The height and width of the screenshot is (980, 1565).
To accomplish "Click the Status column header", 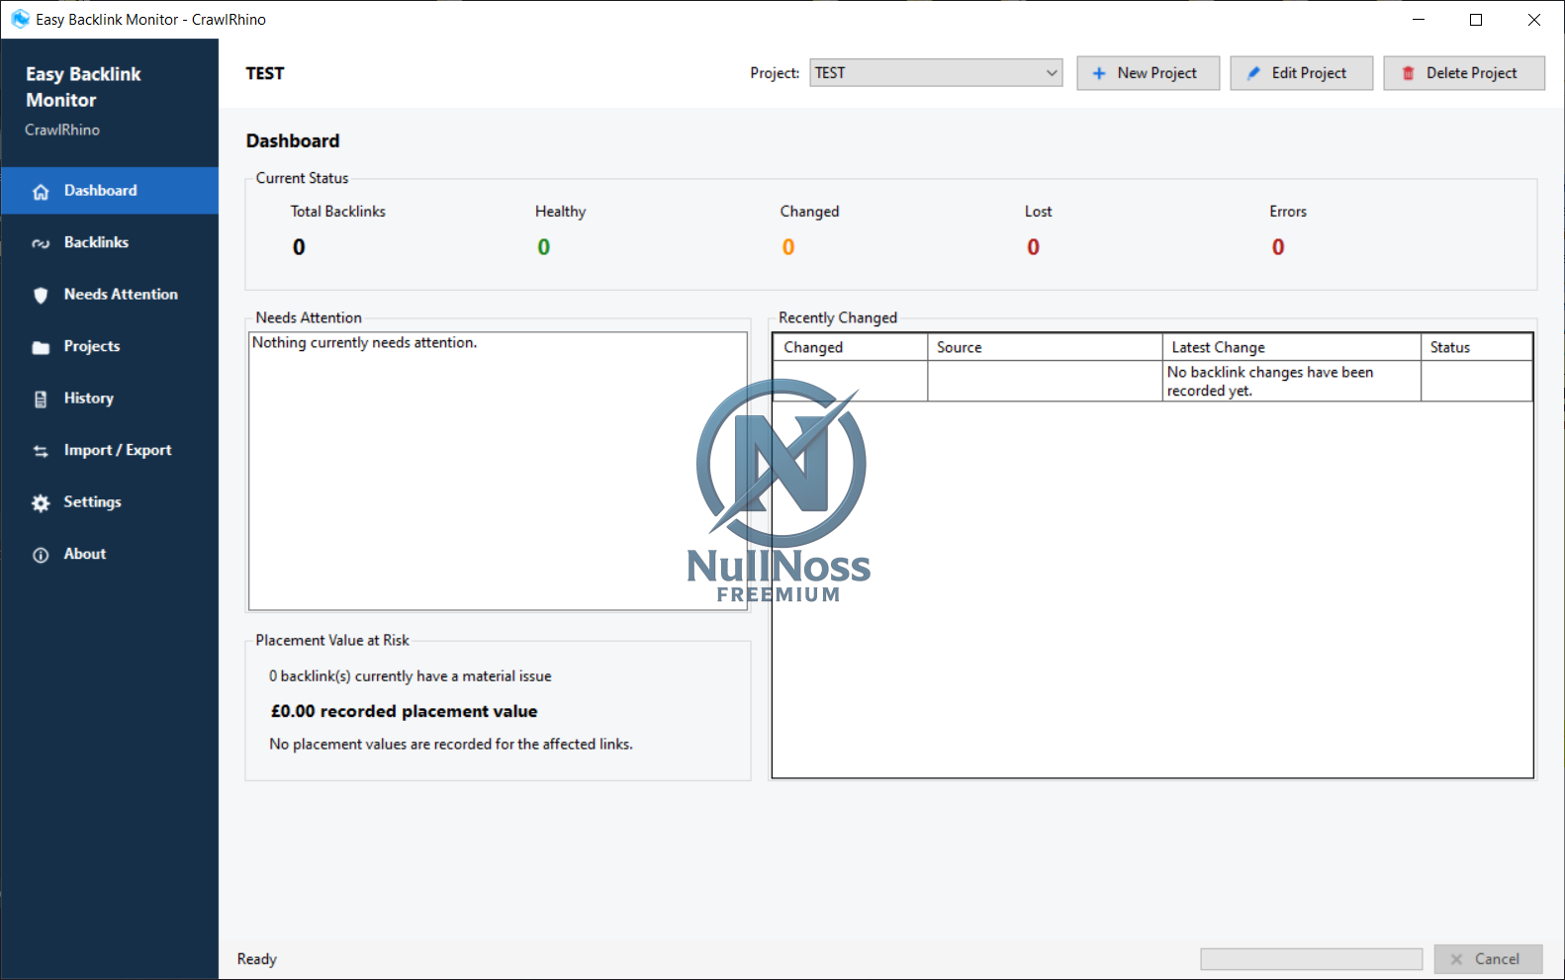I will coord(1477,347).
